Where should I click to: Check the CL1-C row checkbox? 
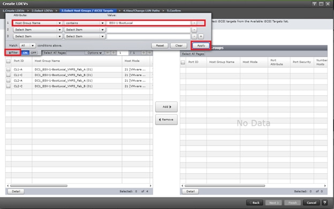coord(9,75)
